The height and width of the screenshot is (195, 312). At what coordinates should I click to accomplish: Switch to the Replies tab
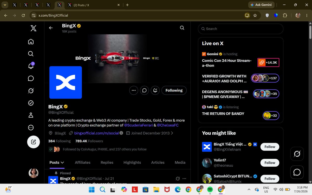click(107, 162)
